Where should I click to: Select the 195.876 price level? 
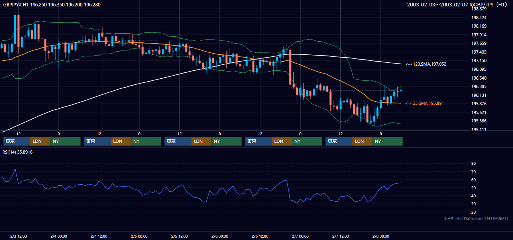coord(479,104)
